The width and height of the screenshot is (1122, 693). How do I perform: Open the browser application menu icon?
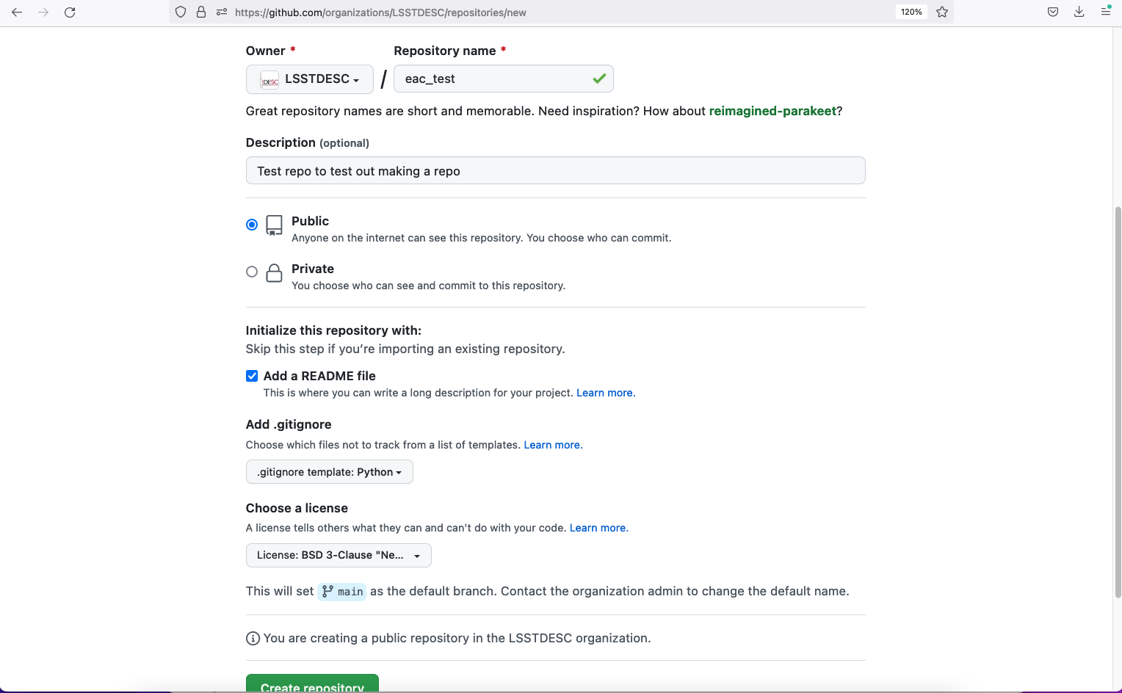[x=1106, y=11]
